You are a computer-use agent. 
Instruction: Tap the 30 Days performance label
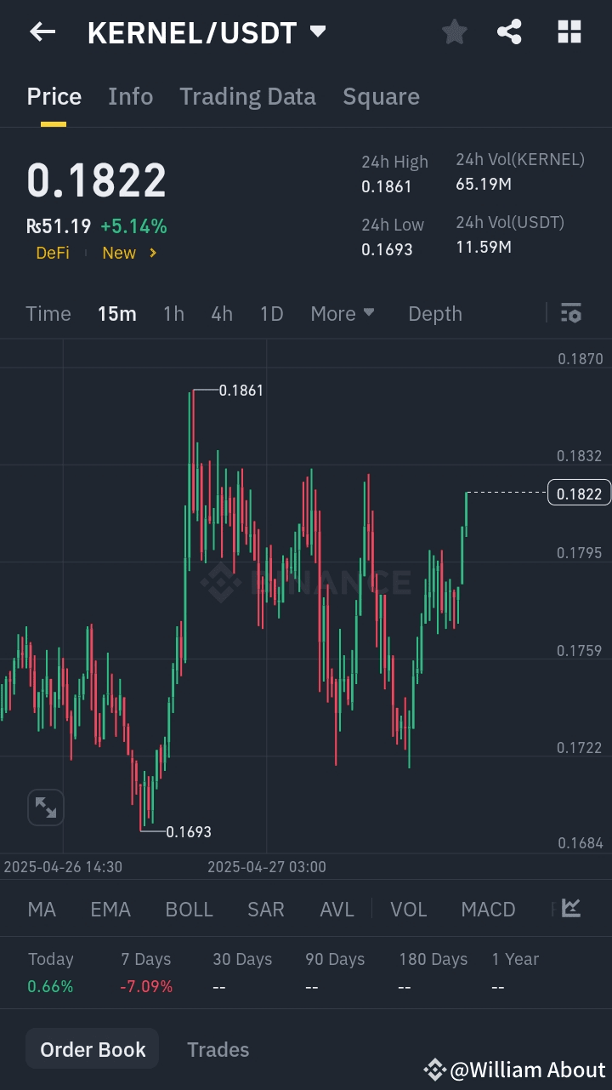(242, 959)
